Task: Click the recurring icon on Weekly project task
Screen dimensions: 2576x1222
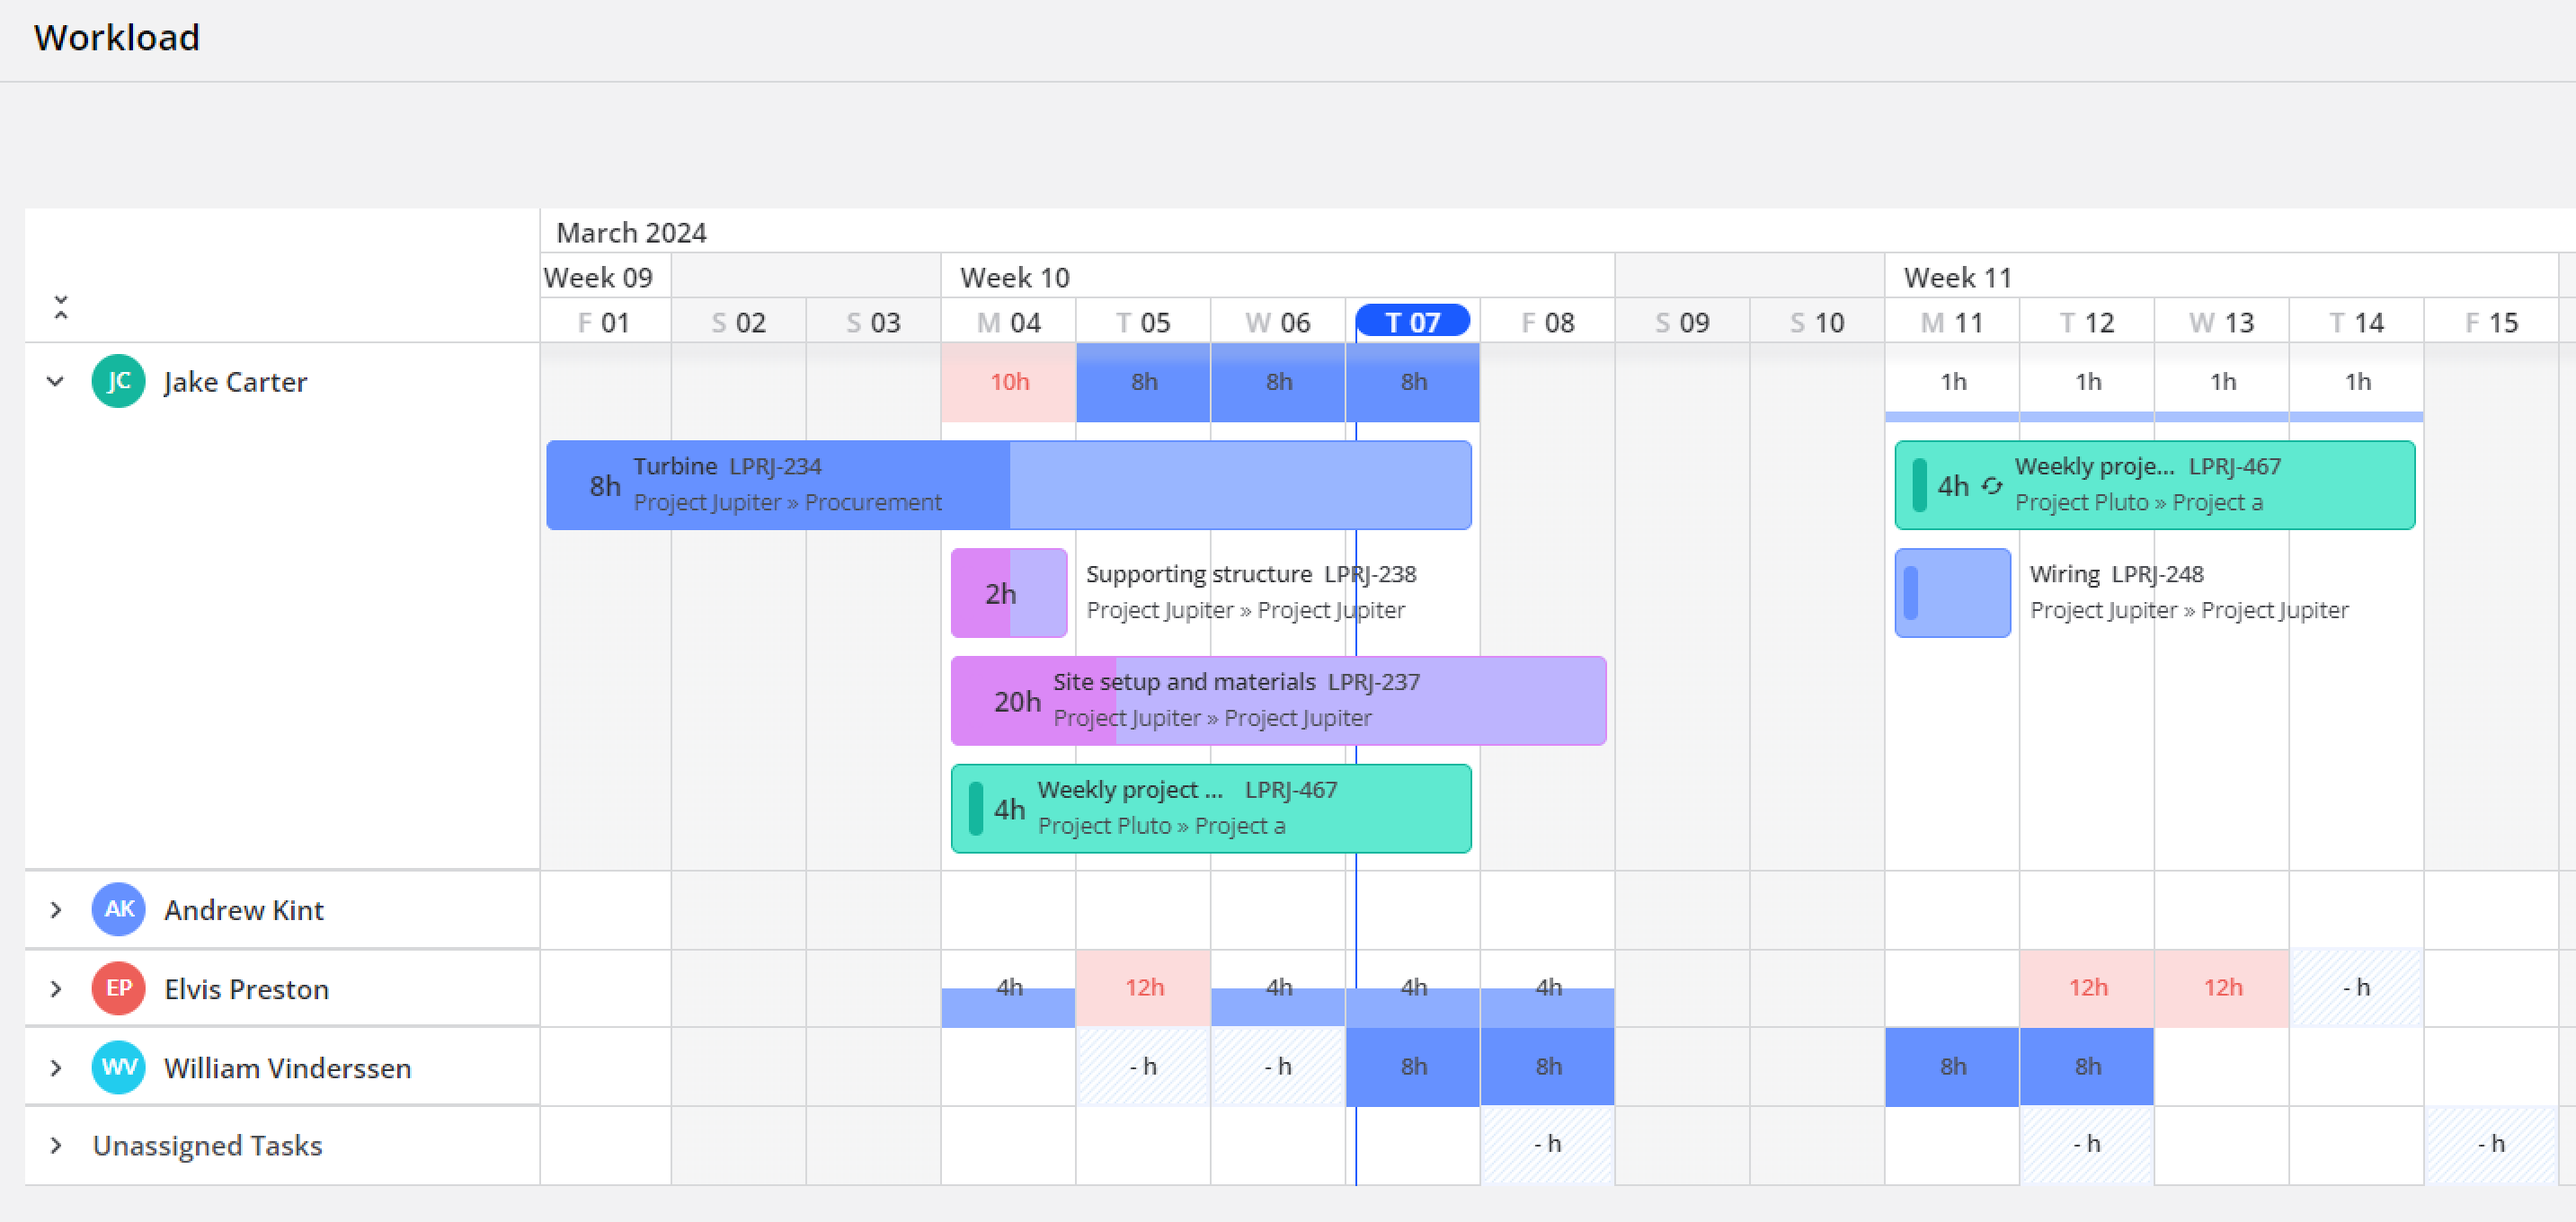Action: tap(1992, 486)
